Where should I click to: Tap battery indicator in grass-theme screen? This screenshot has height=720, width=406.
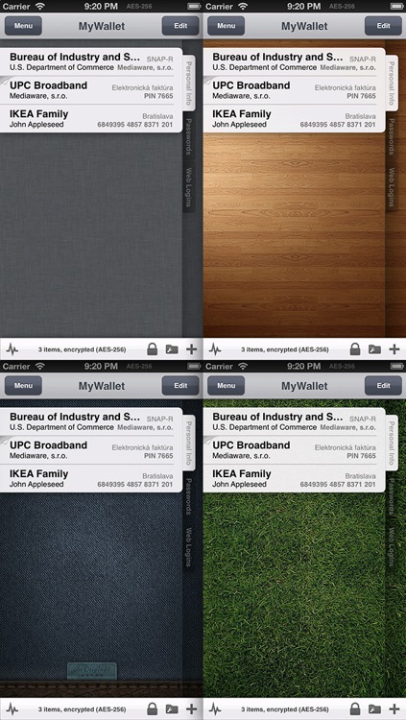coord(395,366)
